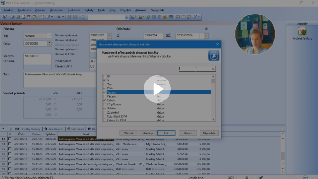Viewport: 318px width, 179px height.
Task: Click the save diskette icon in the toolbar
Action: point(70,17)
